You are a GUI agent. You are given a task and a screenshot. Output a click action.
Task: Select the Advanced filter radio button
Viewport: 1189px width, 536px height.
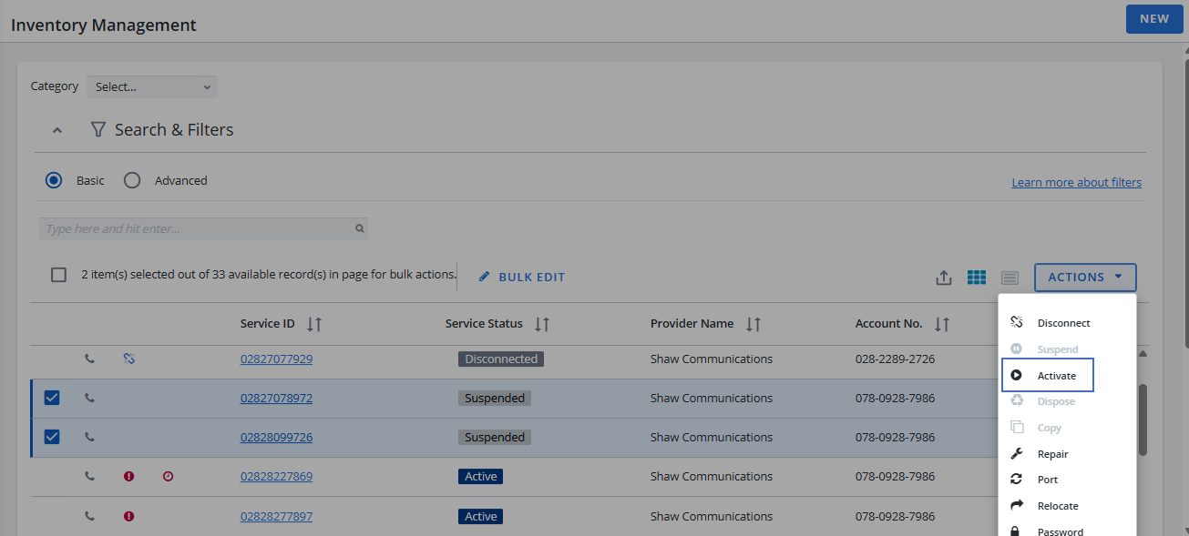[x=133, y=180]
